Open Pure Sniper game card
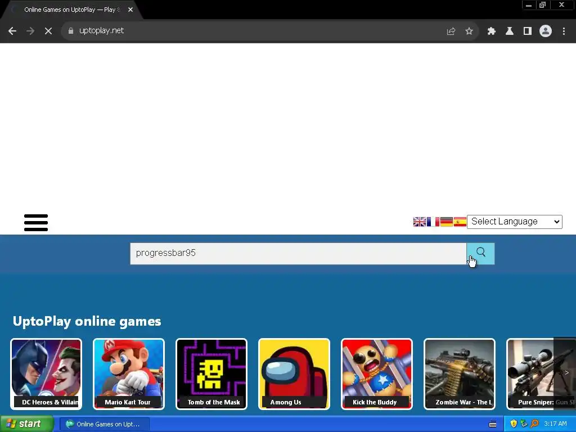Image resolution: width=576 pixels, height=432 pixels. tap(530, 373)
